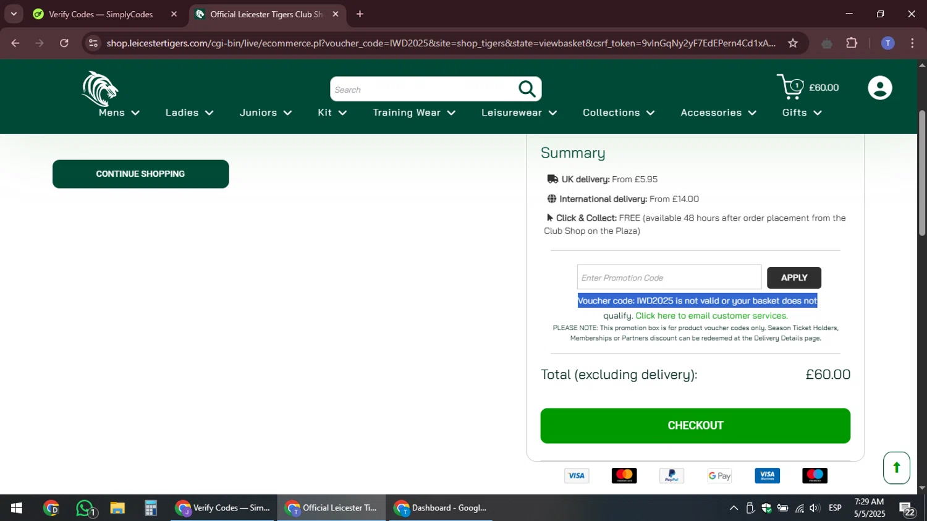Expand the Gifts menu

802,112
